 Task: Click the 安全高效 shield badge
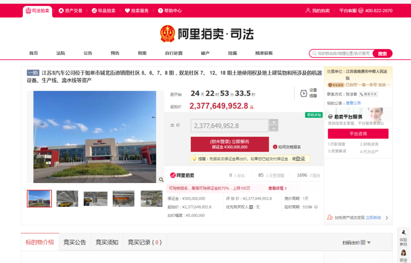[336, 85]
